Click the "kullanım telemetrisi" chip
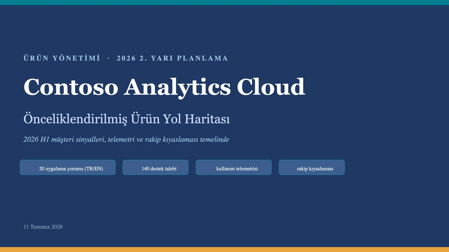This screenshot has width=449, height=252. pos(234,167)
